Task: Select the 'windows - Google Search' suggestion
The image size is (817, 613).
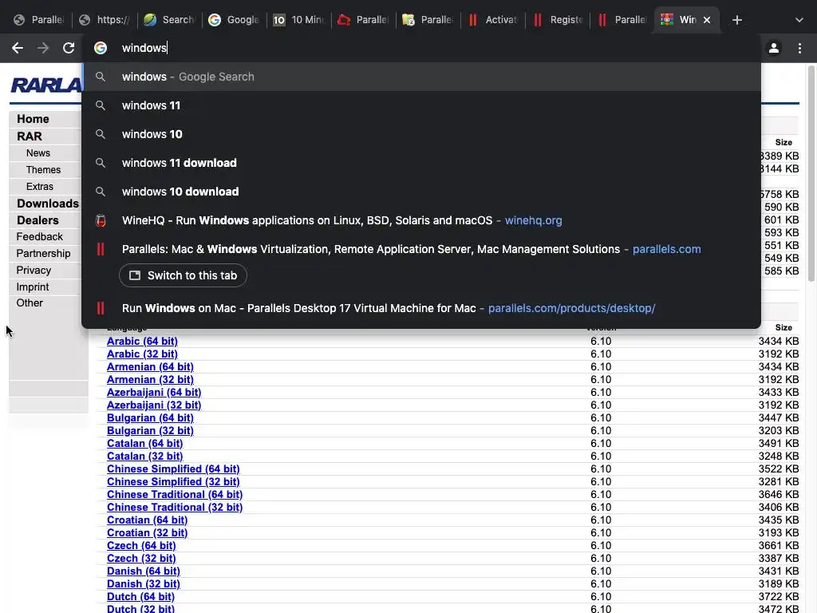Action: (x=421, y=77)
